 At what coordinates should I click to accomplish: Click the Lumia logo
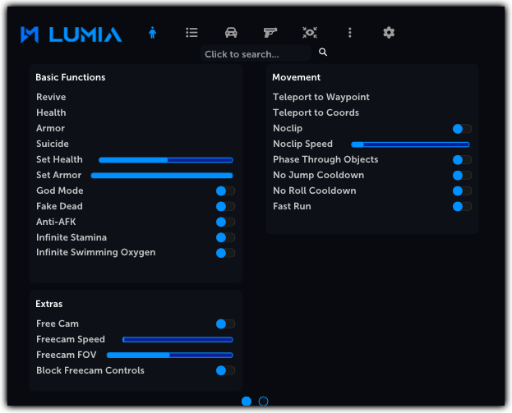(71, 34)
